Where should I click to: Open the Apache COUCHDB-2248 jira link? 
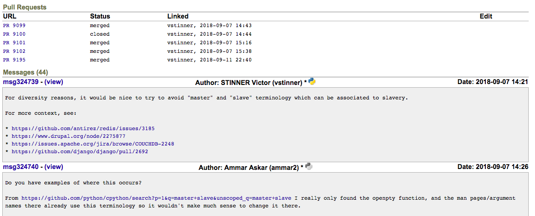pos(93,144)
